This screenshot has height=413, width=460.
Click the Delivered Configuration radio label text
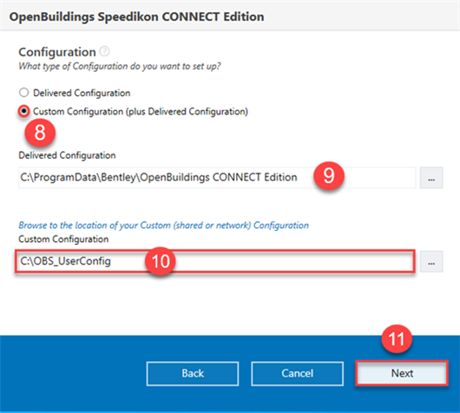click(82, 93)
